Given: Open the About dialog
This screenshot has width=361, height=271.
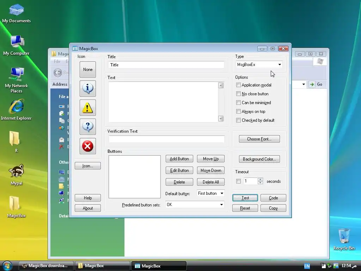Looking at the screenshot, I should (88, 208).
